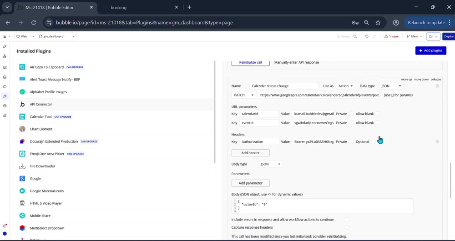Click the Calendar Tool plugin icon
Screen dimensions: 455x241
(22, 116)
